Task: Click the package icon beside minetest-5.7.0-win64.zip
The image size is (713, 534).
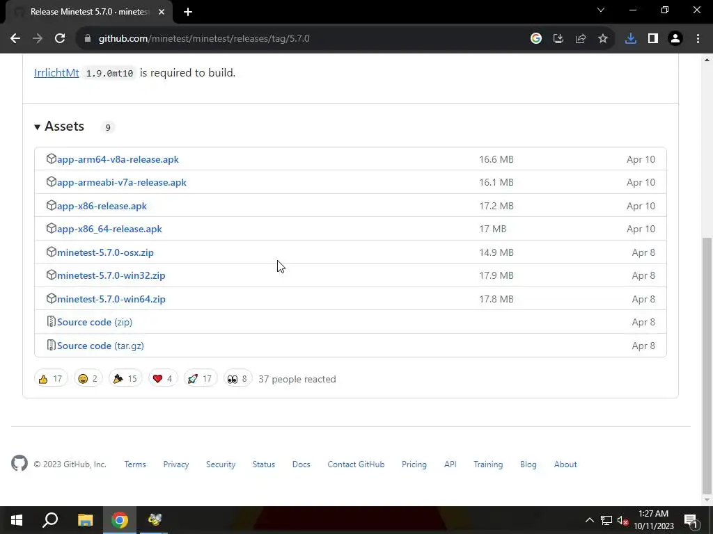Action: (x=51, y=298)
